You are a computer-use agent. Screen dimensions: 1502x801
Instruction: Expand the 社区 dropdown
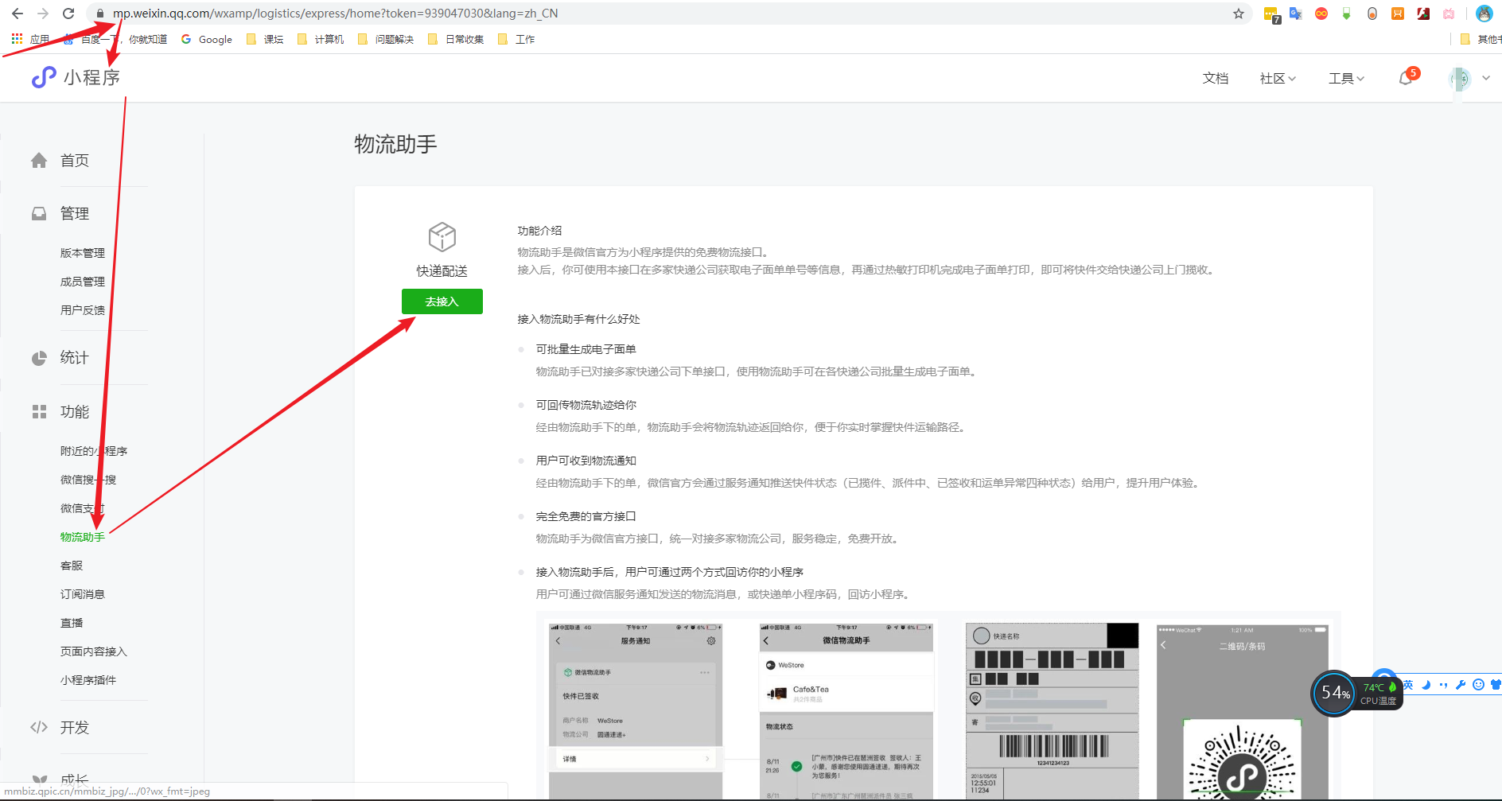coord(1278,78)
